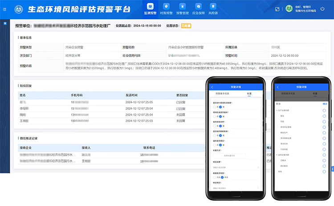Collapse the 生产治理问题 group triangle
Screen dimensions: 334x206
(277, 110)
